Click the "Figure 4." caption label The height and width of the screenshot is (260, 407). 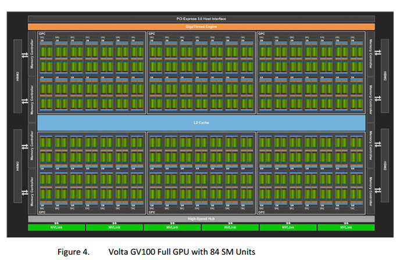pos(73,252)
